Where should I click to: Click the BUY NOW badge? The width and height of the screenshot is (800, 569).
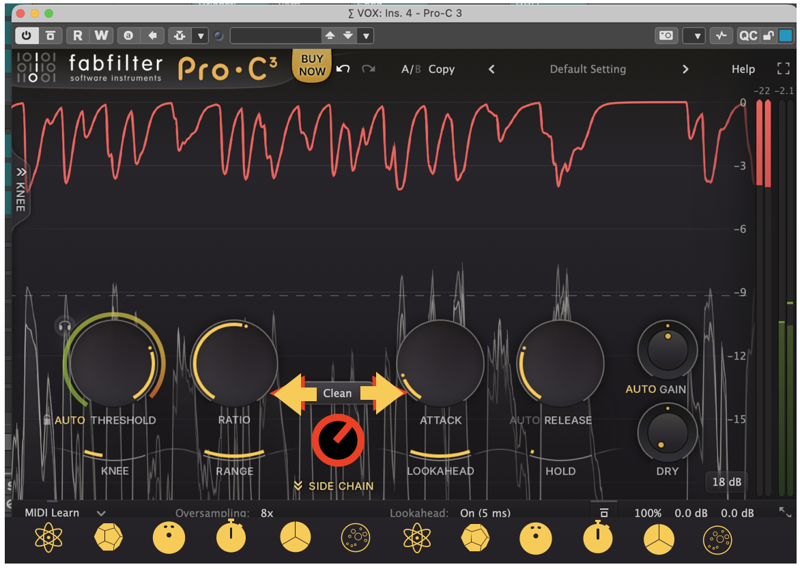[x=312, y=65]
